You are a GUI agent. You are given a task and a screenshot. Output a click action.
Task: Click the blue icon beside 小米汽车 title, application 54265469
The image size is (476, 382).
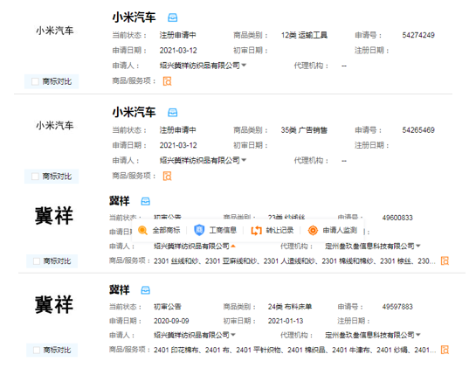coord(172,113)
